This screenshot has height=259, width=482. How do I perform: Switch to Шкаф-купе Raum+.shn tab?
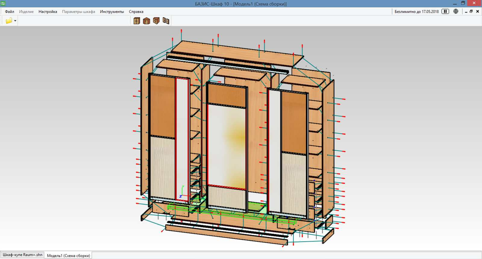23,255
